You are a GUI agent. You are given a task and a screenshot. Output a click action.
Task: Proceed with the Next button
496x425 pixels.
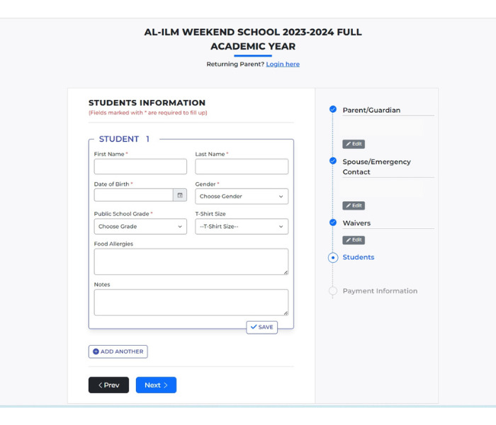coord(156,385)
